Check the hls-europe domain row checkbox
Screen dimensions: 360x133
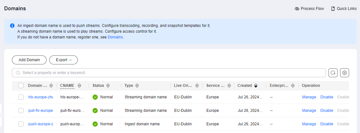tap(21, 97)
